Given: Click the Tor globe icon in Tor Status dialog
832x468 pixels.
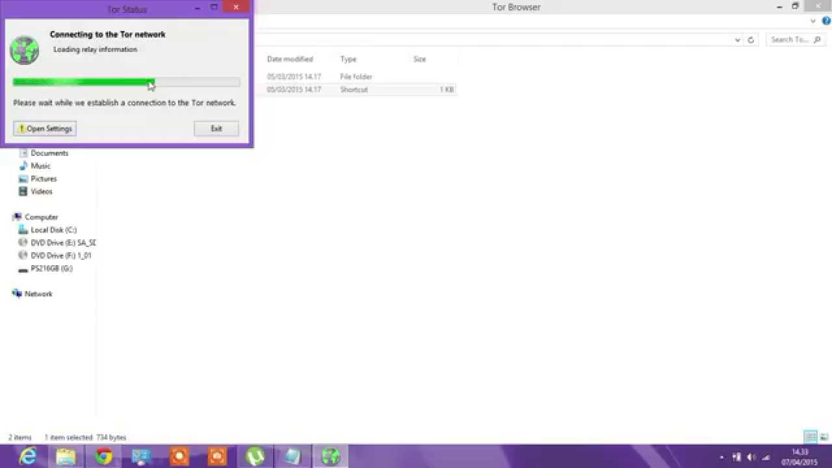Looking at the screenshot, I should click(25, 49).
